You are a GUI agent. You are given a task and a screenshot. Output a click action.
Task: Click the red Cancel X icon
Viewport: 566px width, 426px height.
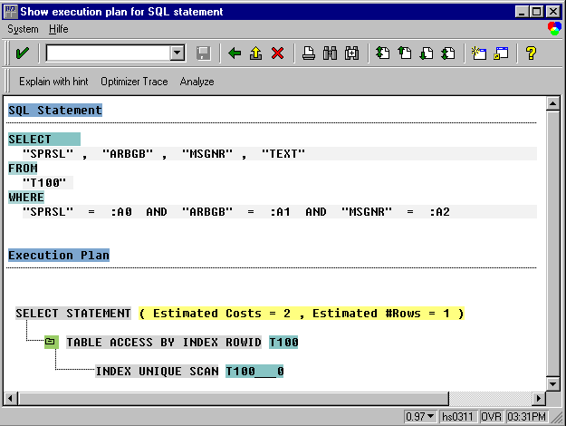click(x=277, y=53)
